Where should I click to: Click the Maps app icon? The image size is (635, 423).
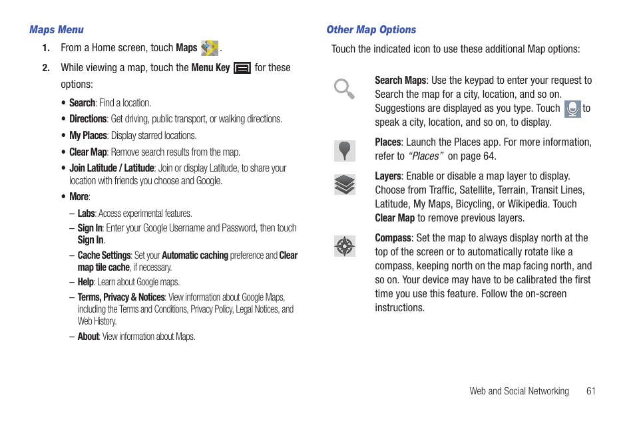click(x=210, y=48)
